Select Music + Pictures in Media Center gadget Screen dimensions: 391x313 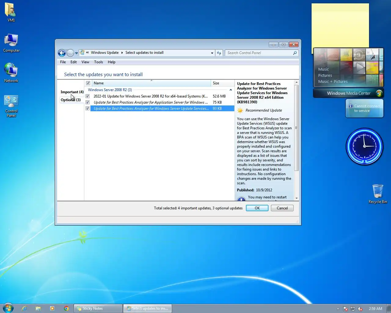click(x=333, y=82)
